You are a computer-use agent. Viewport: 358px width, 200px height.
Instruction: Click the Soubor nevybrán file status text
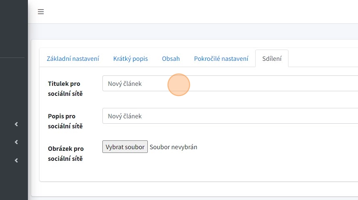(173, 147)
